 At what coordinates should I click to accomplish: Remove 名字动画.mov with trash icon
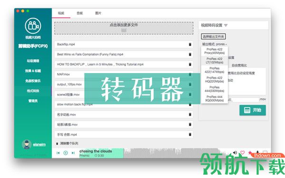pyautogui.click(x=190, y=114)
